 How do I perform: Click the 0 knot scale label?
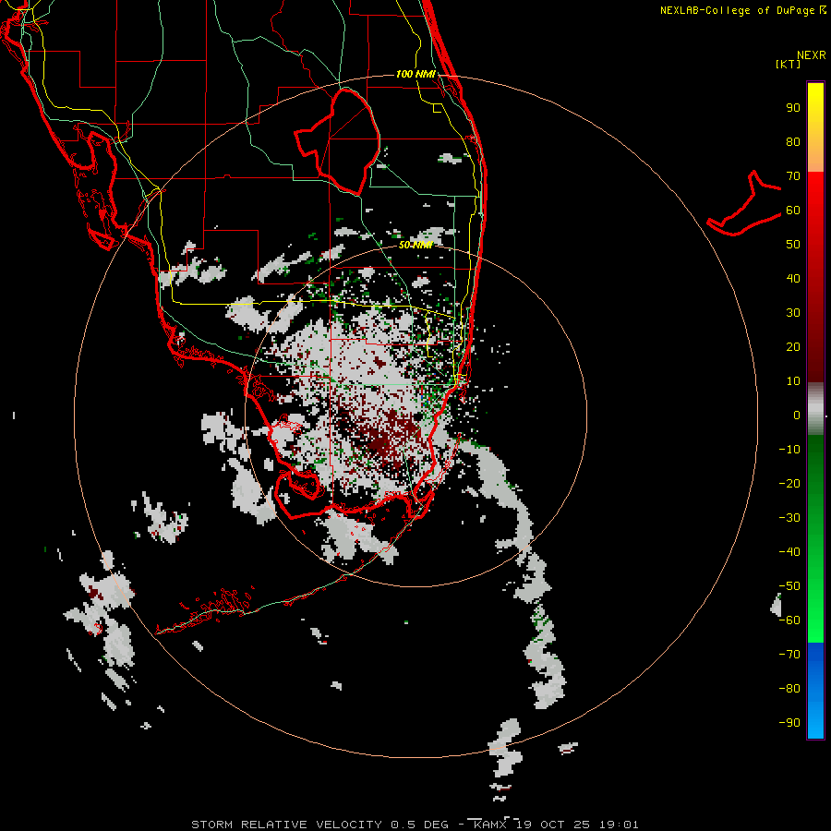click(x=797, y=415)
